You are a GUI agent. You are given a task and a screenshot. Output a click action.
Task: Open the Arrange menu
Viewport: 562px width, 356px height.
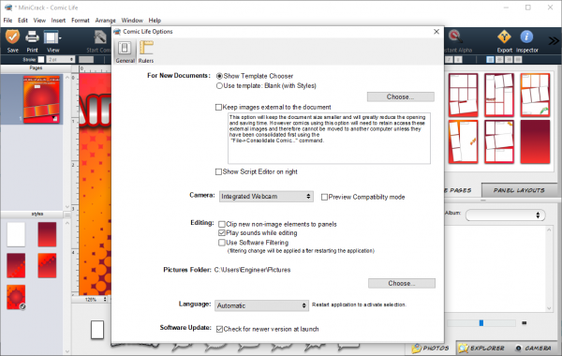click(105, 21)
